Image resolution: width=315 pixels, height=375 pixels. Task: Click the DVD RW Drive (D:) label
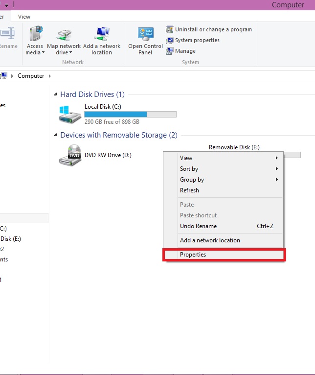[x=108, y=155]
